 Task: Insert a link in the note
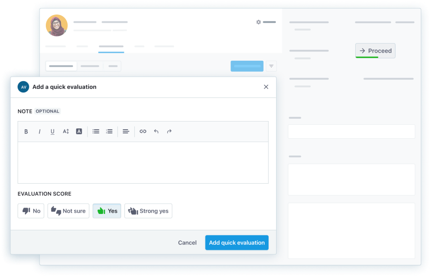click(x=143, y=131)
